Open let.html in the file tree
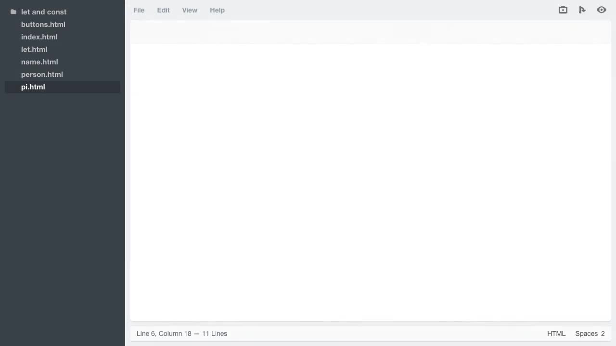This screenshot has width=616, height=346. point(34,49)
